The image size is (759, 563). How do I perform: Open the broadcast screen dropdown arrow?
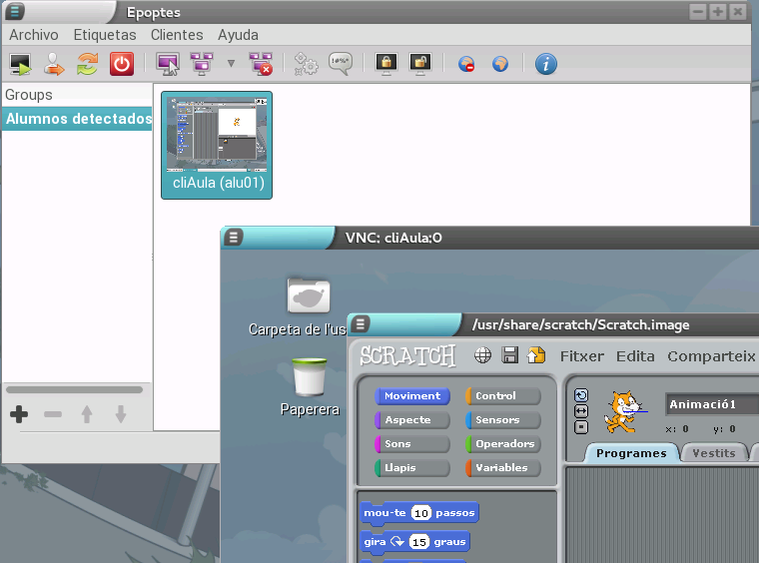tap(232, 64)
